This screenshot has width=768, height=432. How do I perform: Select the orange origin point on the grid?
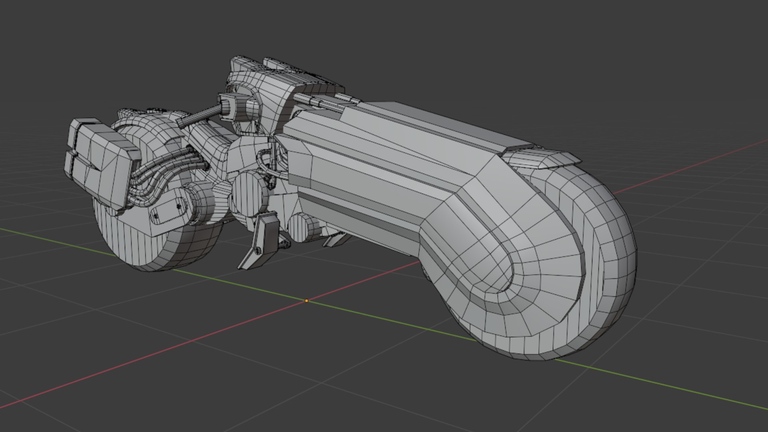[306, 300]
